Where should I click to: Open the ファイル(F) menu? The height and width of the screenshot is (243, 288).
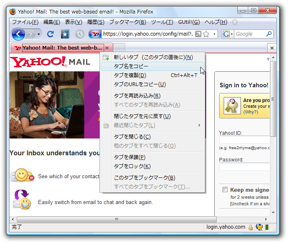[25, 22]
